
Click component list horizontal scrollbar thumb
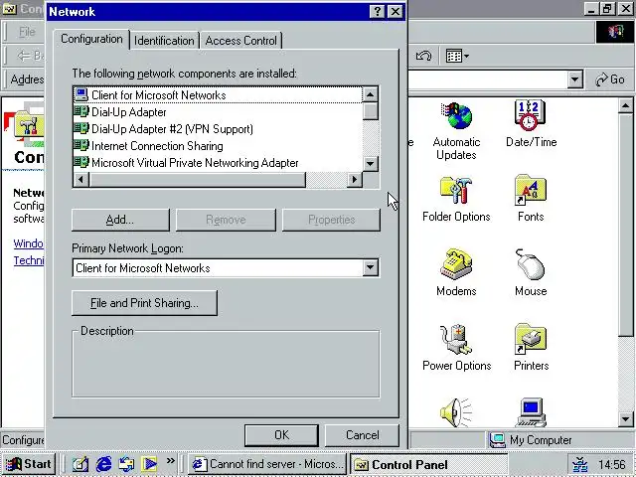pyautogui.click(x=198, y=179)
